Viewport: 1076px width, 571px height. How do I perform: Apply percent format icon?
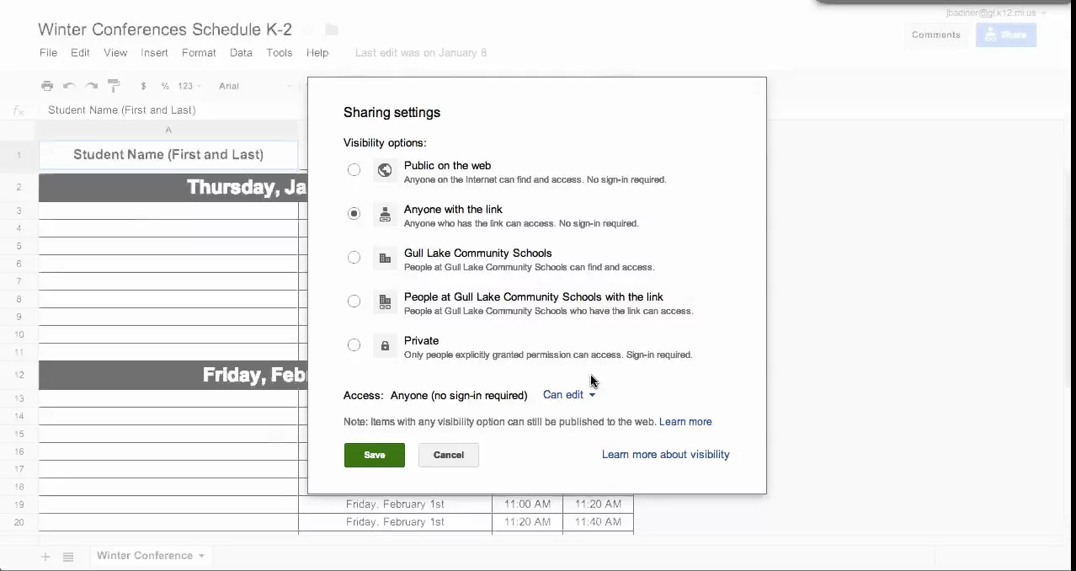[165, 86]
